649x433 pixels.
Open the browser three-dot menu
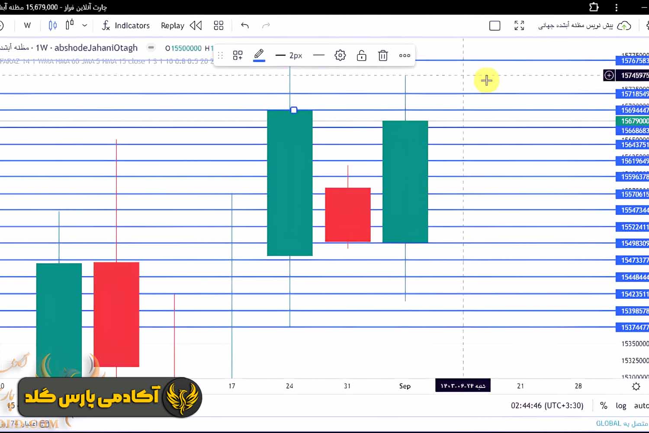[617, 7]
